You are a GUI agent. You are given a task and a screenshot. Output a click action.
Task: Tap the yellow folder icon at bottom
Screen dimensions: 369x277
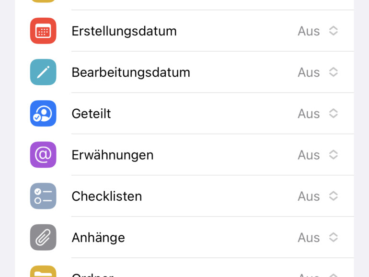coord(43,272)
